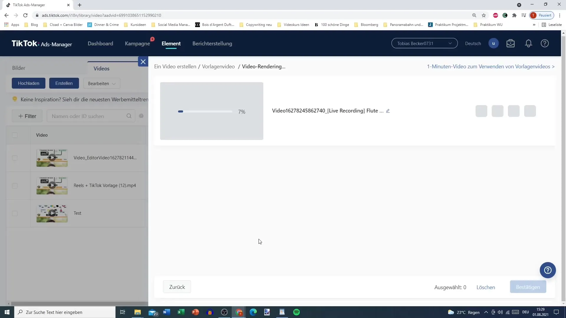The height and width of the screenshot is (318, 566).
Task: Open File Explorer from the taskbar
Action: 138,312
